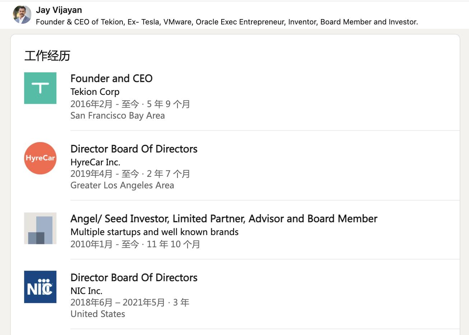Open the HyreCar Inc. company name
469x335 pixels.
(x=95, y=162)
